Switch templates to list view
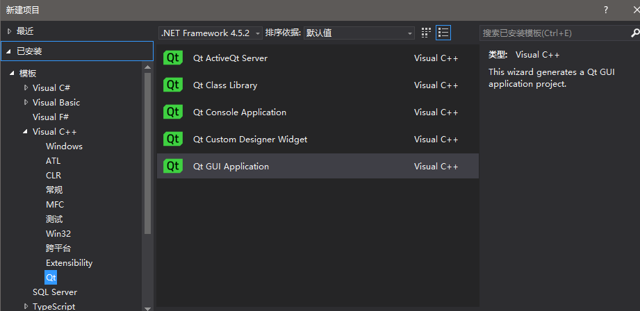Image resolution: width=640 pixels, height=311 pixels. click(x=443, y=33)
